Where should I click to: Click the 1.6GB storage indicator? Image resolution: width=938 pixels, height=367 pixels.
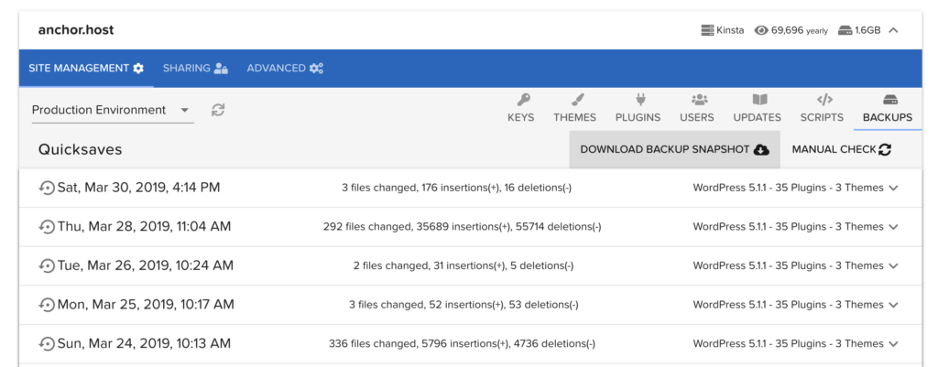(x=859, y=30)
